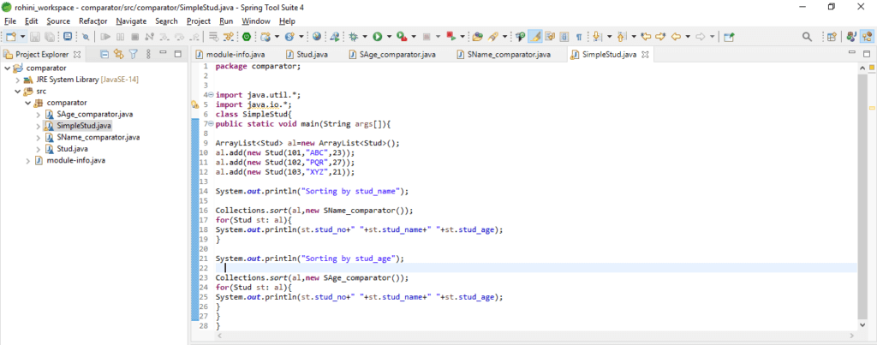Open the New wizard dropdown arrow
Image resolution: width=877 pixels, height=345 pixels.
(22, 37)
